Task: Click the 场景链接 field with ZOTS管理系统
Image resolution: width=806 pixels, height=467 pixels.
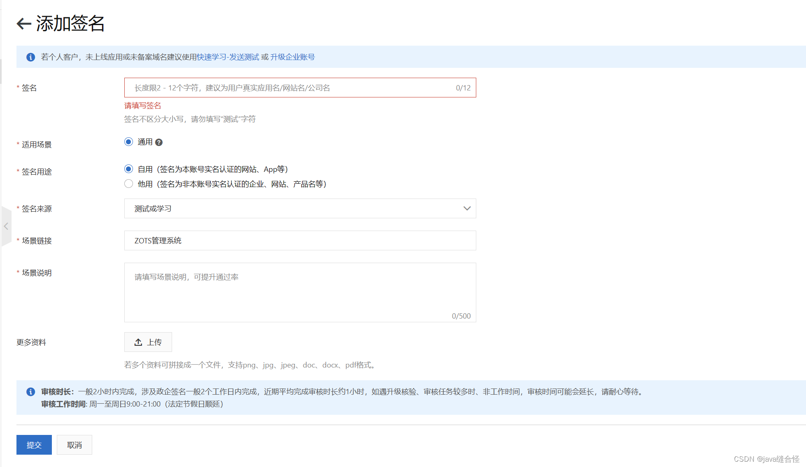Action: [x=300, y=240]
